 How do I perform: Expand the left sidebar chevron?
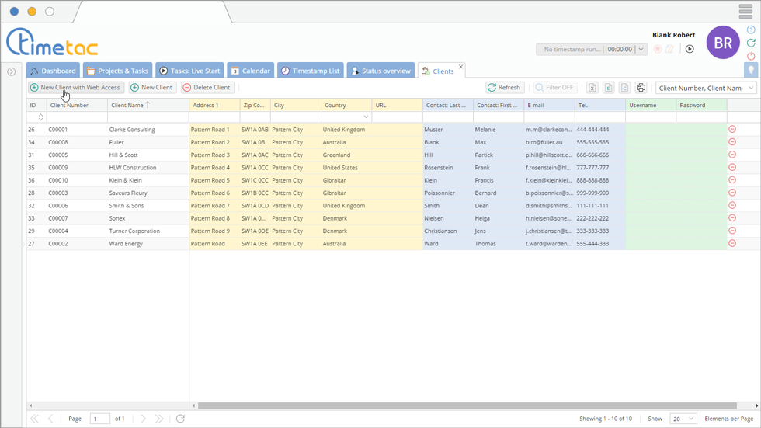(12, 71)
